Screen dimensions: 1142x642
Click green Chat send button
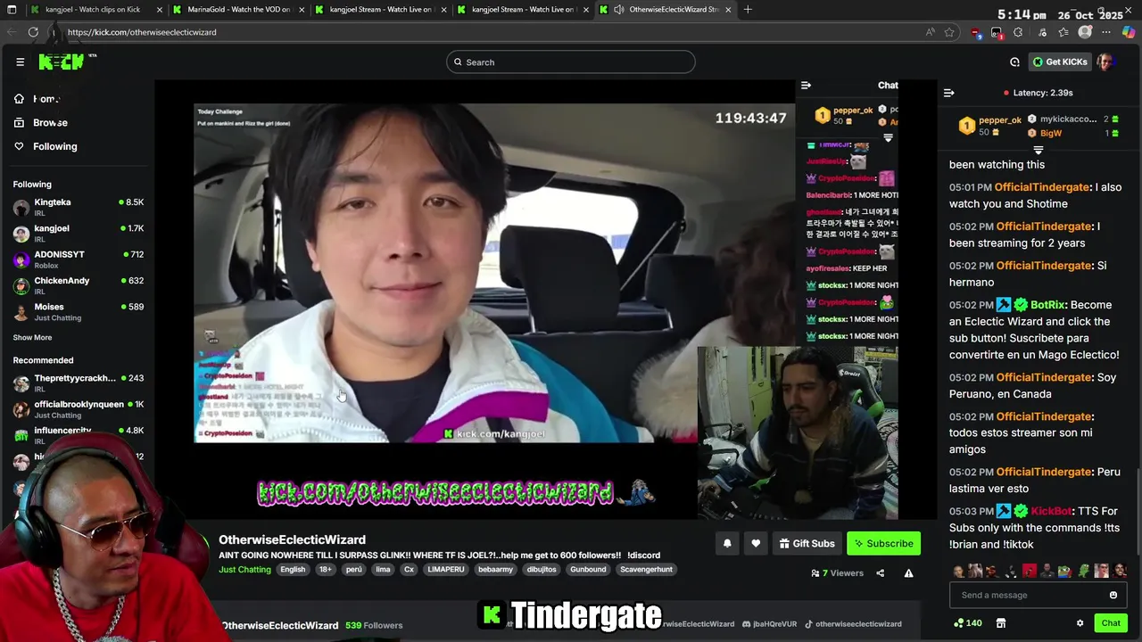pos(1111,623)
